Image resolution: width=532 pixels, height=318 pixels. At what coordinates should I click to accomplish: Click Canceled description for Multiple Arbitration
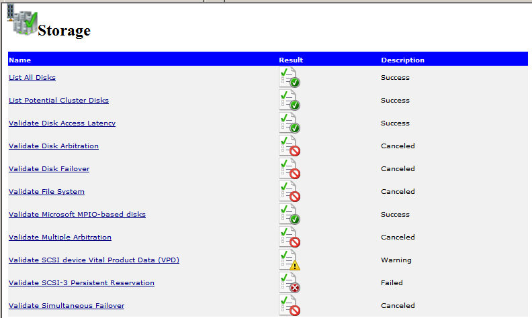(398, 237)
